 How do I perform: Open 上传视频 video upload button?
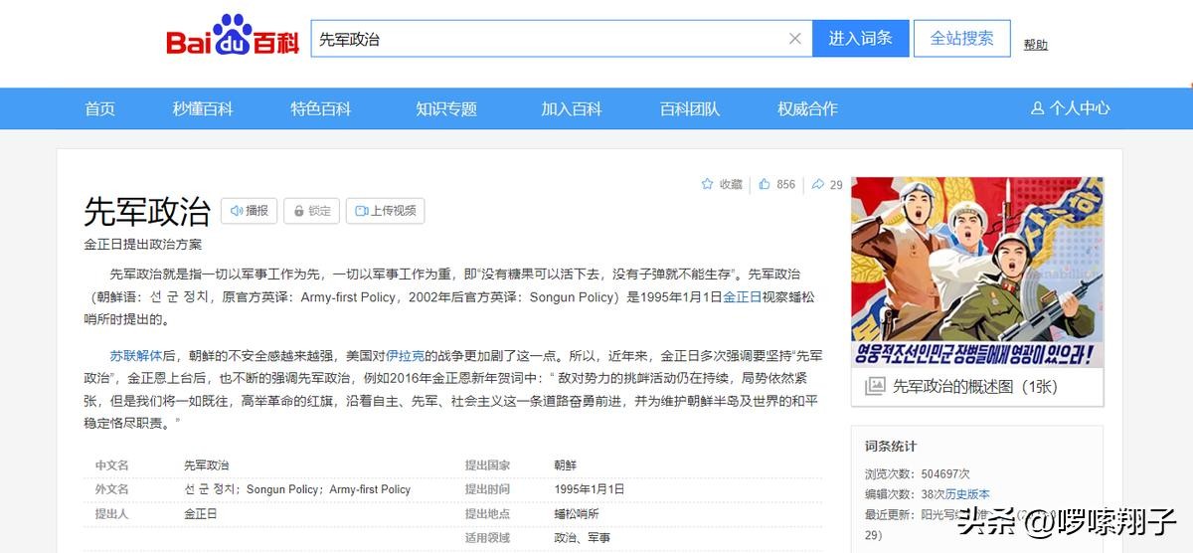point(385,211)
